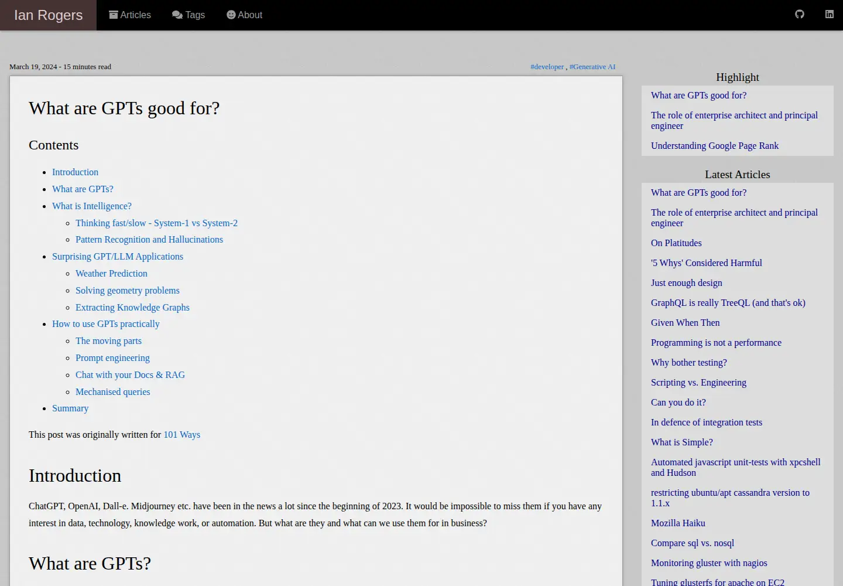The width and height of the screenshot is (843, 586).
Task: Go to 'Solving geometry problems' subsection
Action: pyautogui.click(x=128, y=291)
